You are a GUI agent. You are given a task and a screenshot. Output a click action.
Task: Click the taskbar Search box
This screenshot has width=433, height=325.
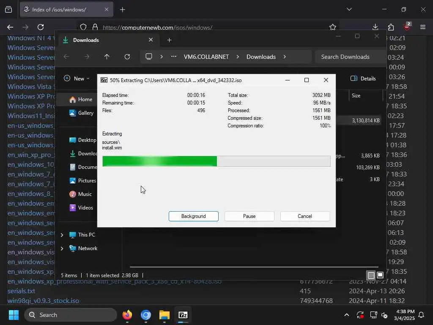pos(71,315)
